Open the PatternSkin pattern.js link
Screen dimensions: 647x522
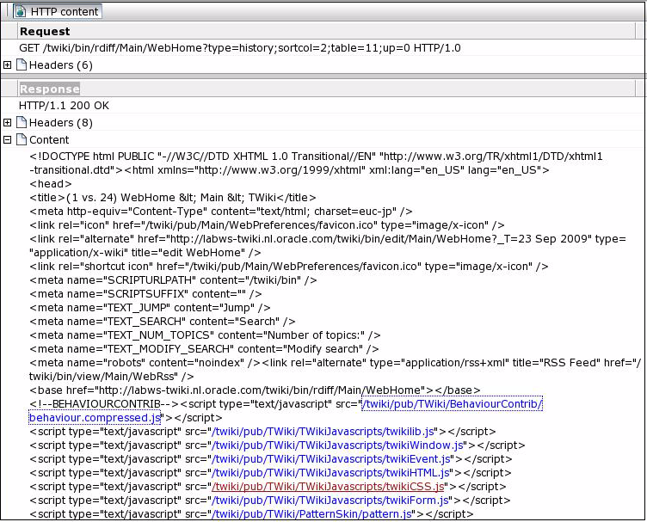click(x=311, y=513)
